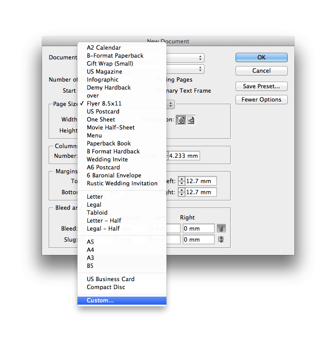The width and height of the screenshot is (332, 337).
Task: Select landscape orientation icon
Action: [191, 120]
